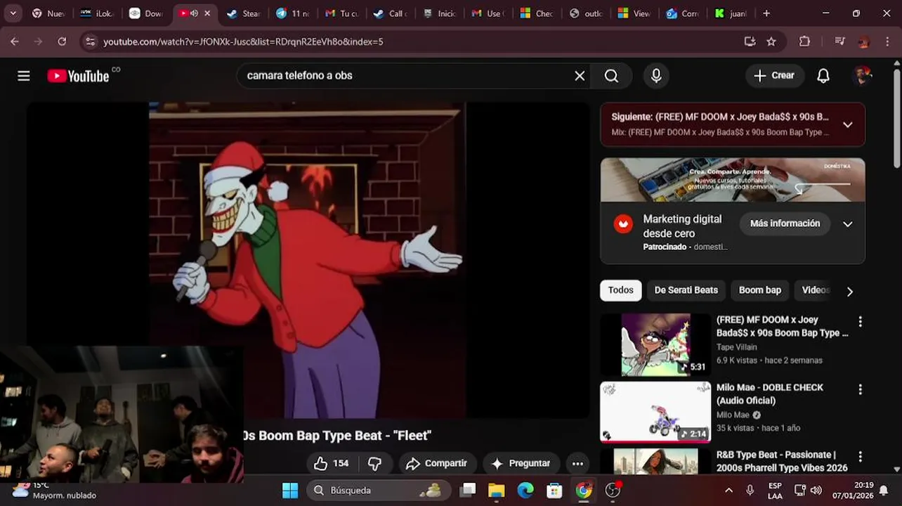Click Más información on the ad

pos(785,223)
